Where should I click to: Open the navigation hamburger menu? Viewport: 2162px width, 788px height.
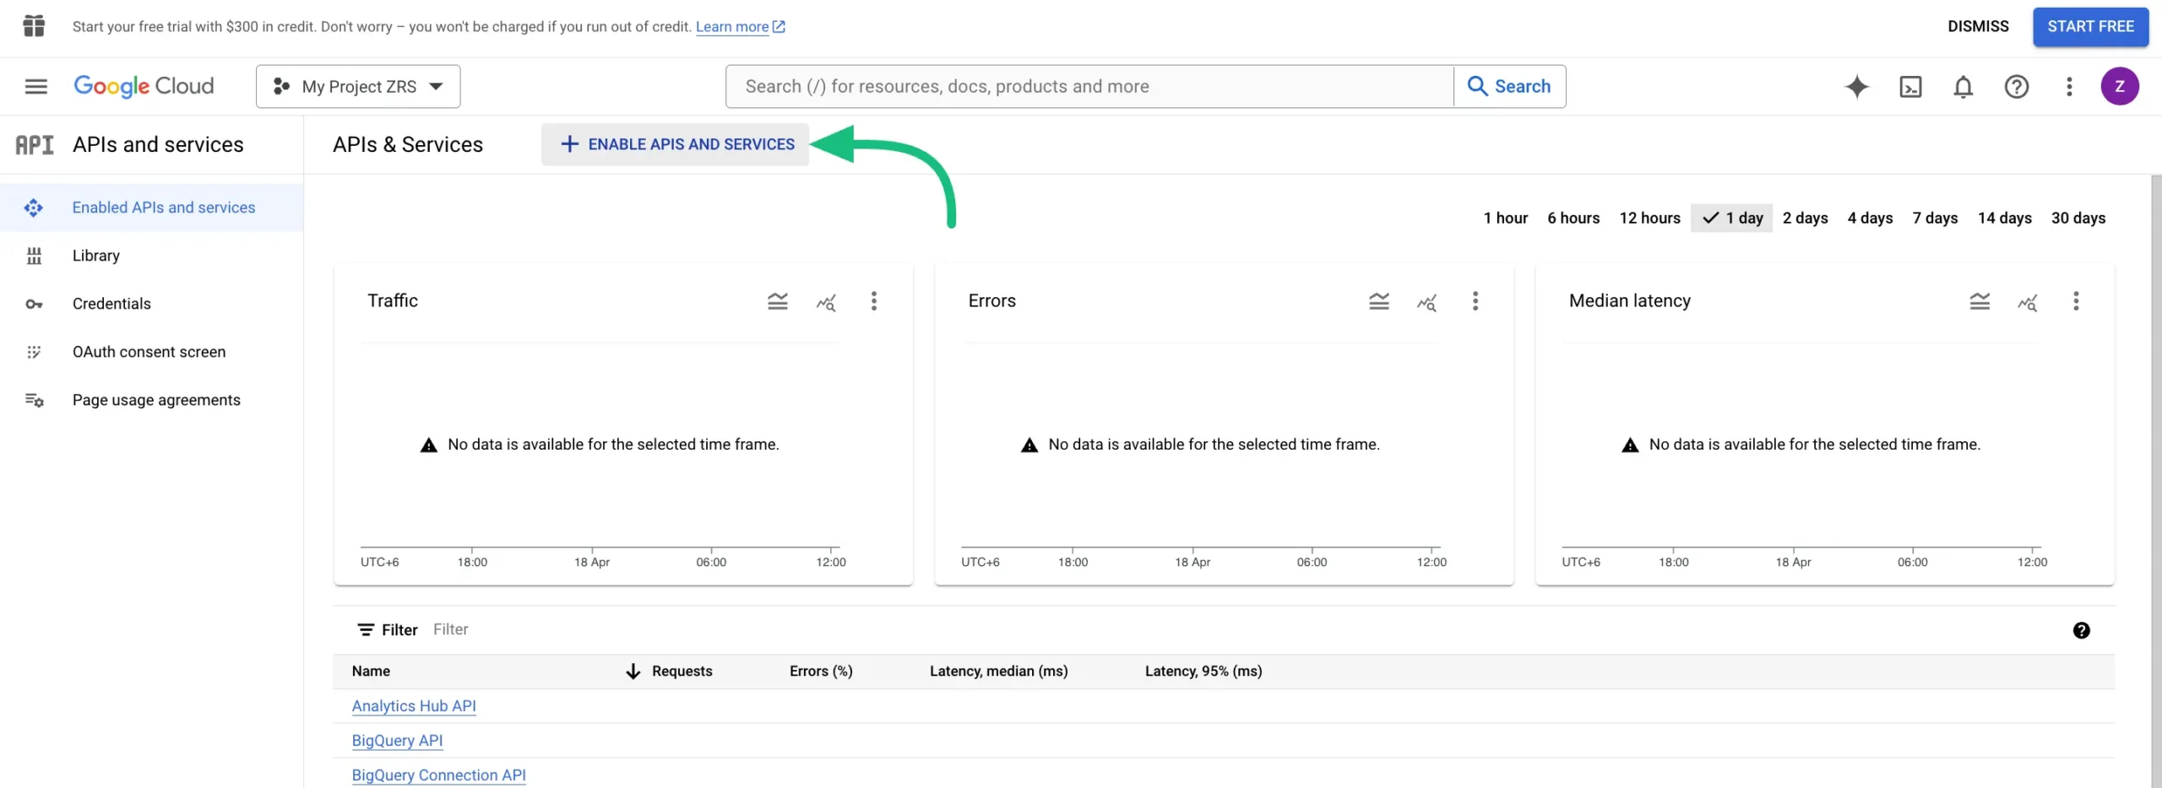tap(35, 85)
